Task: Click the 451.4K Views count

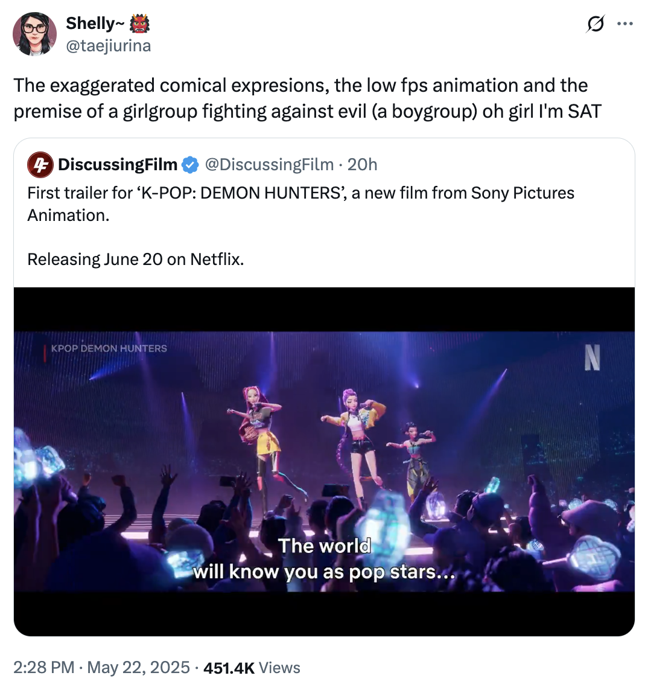Action: pos(252,667)
